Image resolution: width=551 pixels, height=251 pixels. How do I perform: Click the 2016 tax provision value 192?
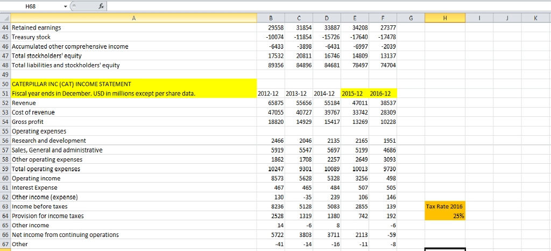pyautogui.click(x=383, y=216)
